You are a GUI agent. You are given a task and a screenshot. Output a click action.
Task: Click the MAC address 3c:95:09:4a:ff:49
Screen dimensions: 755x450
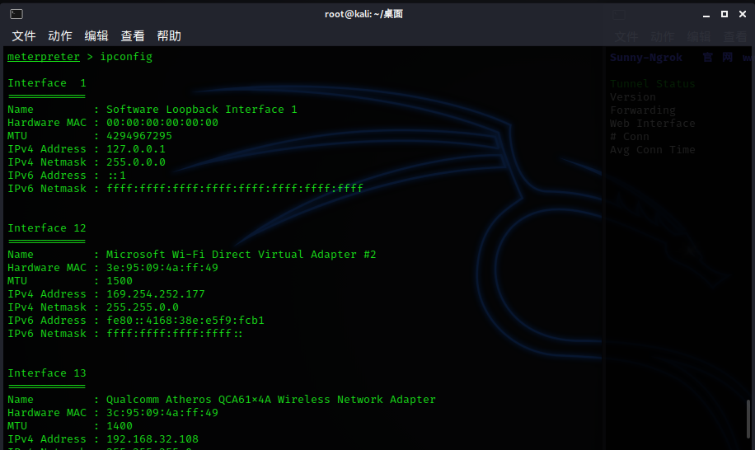162,413
